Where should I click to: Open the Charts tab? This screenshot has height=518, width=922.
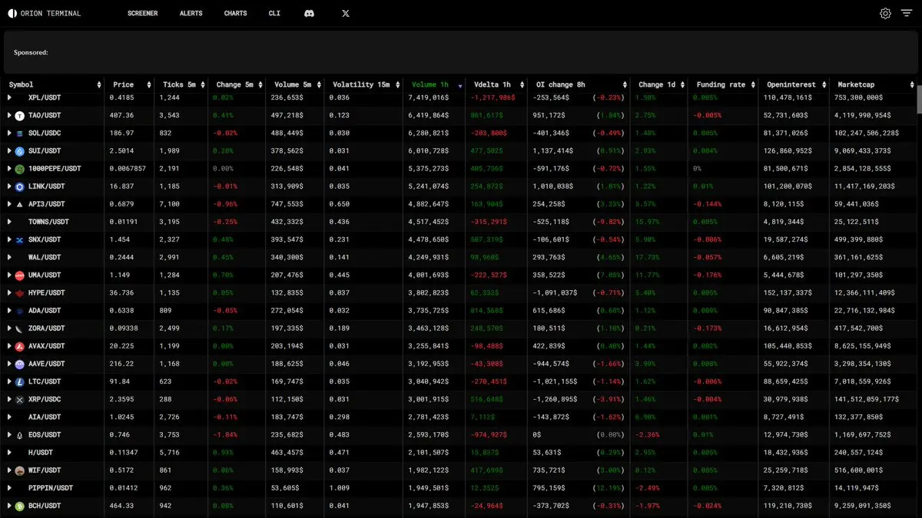point(236,13)
